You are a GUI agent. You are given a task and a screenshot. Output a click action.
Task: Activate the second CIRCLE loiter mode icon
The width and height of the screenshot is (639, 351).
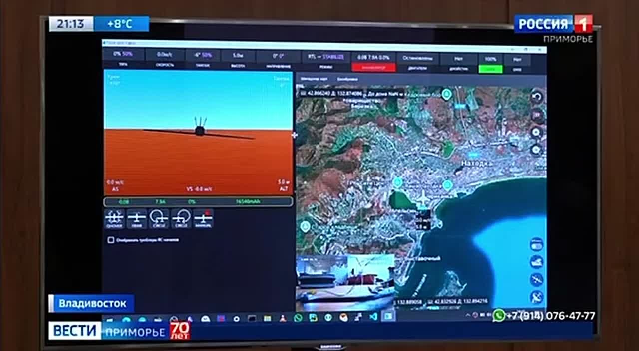tap(181, 218)
